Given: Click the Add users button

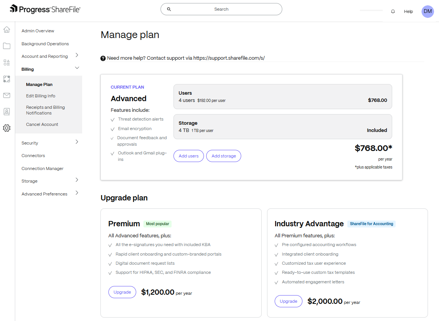Looking at the screenshot, I should click(189, 156).
